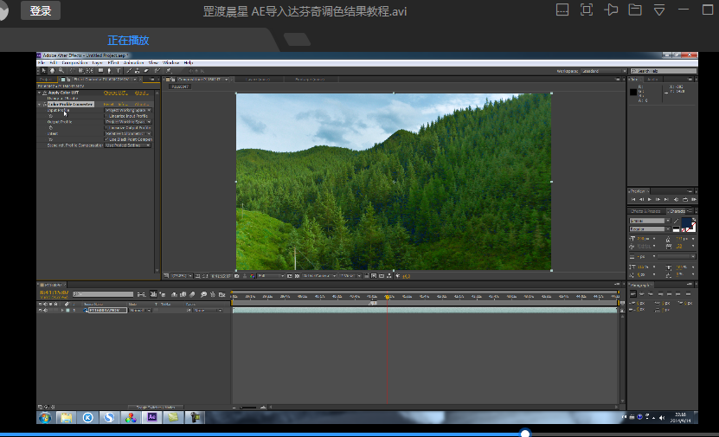Toggle the Color Profile Converter effect fx switch
The width and height of the screenshot is (719, 437).
(x=45, y=104)
